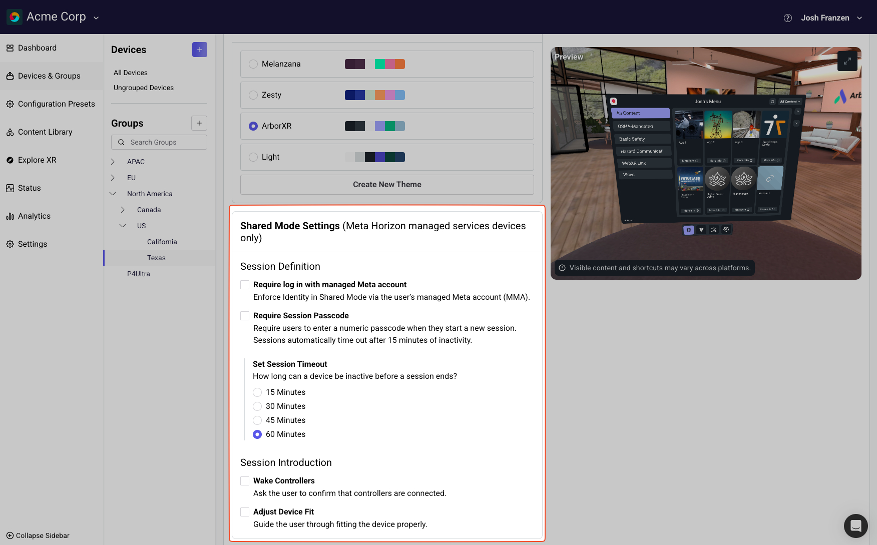The image size is (877, 545).
Task: Click the Search Groups input field
Action: pos(159,142)
